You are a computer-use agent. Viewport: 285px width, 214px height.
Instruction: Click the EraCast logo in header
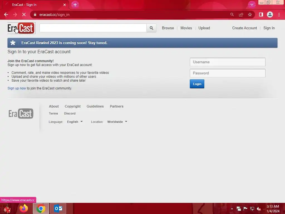[x=21, y=28]
